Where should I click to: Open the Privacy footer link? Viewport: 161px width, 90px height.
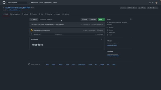(x=54, y=64)
